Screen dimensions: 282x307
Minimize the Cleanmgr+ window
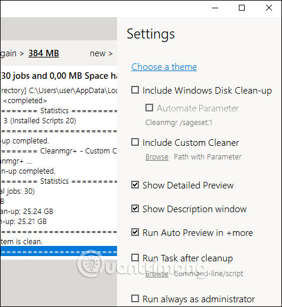215,8
